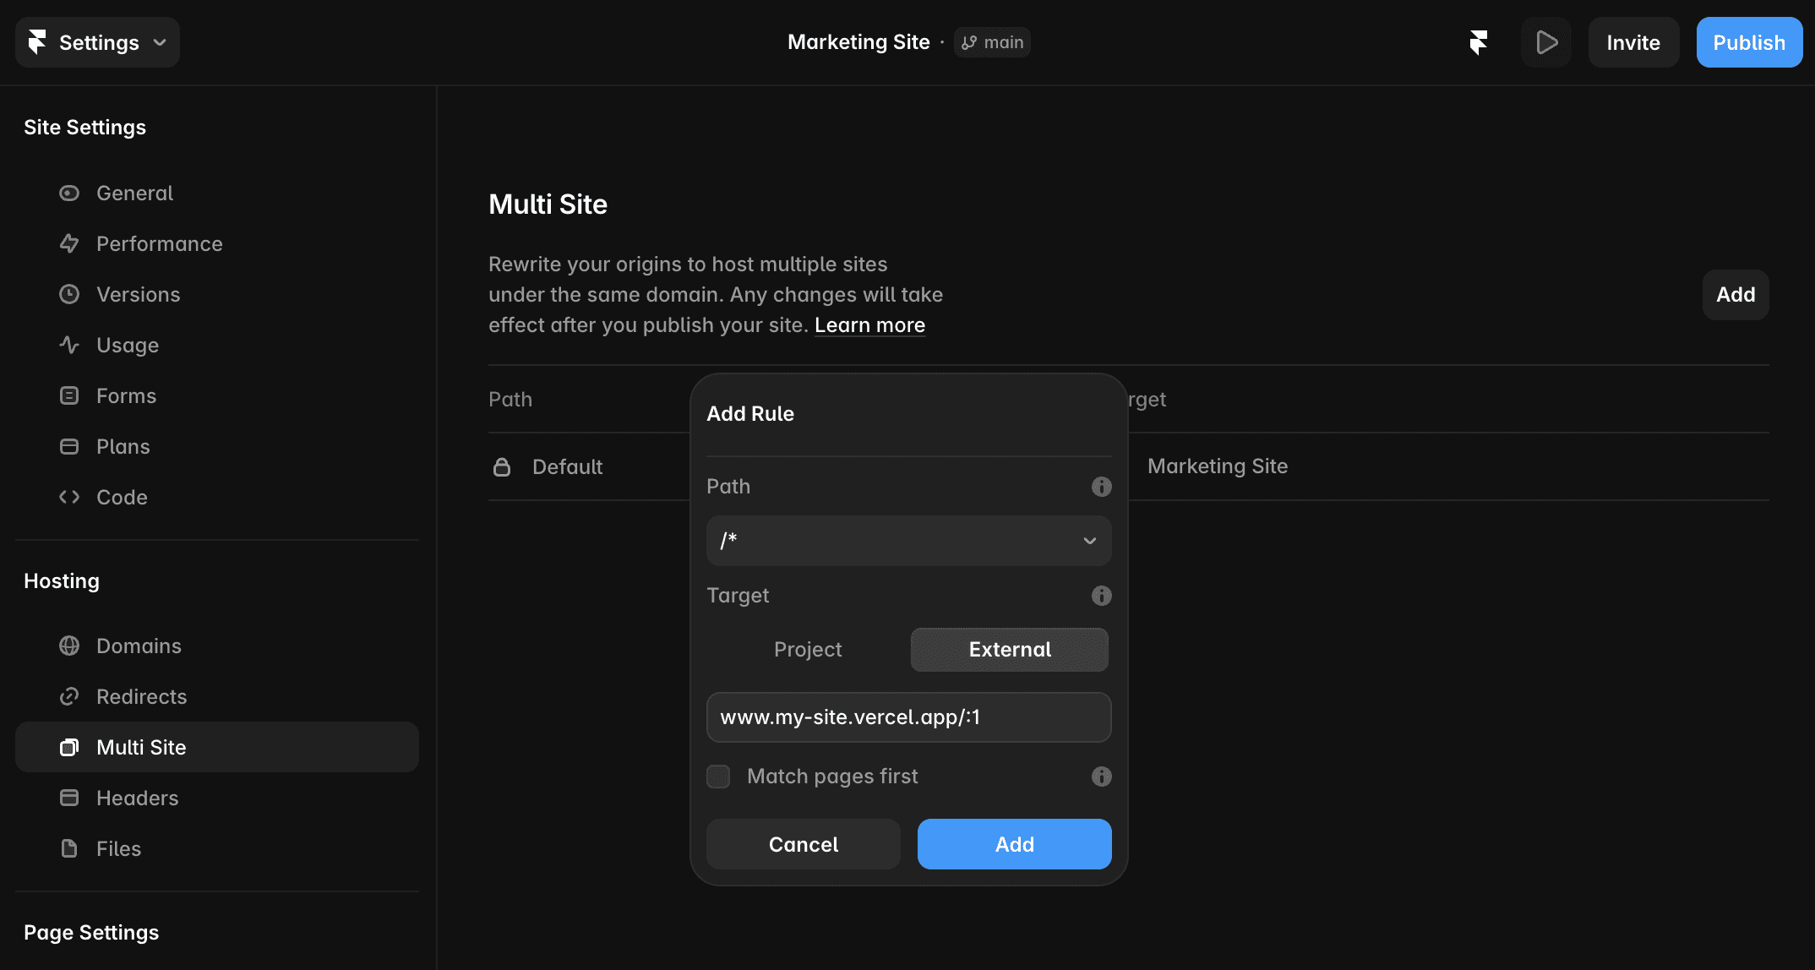Viewport: 1815px width, 970px height.
Task: Open Forms settings
Action: (x=127, y=396)
